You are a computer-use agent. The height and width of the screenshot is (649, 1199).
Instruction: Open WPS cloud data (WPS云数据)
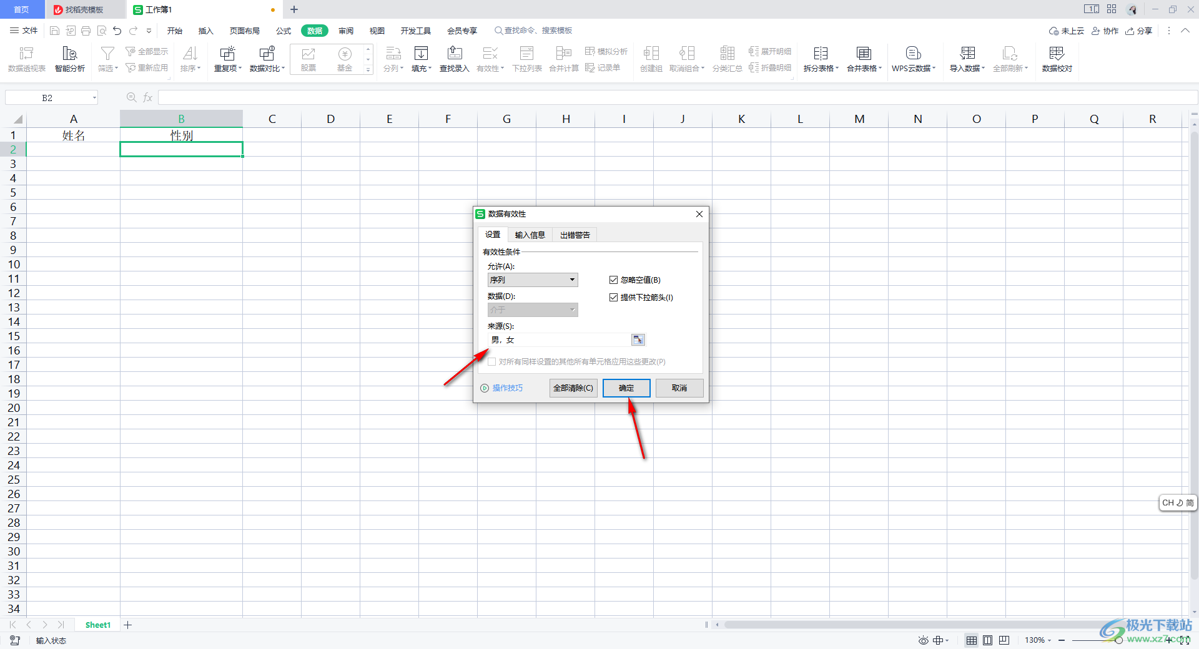(x=914, y=60)
